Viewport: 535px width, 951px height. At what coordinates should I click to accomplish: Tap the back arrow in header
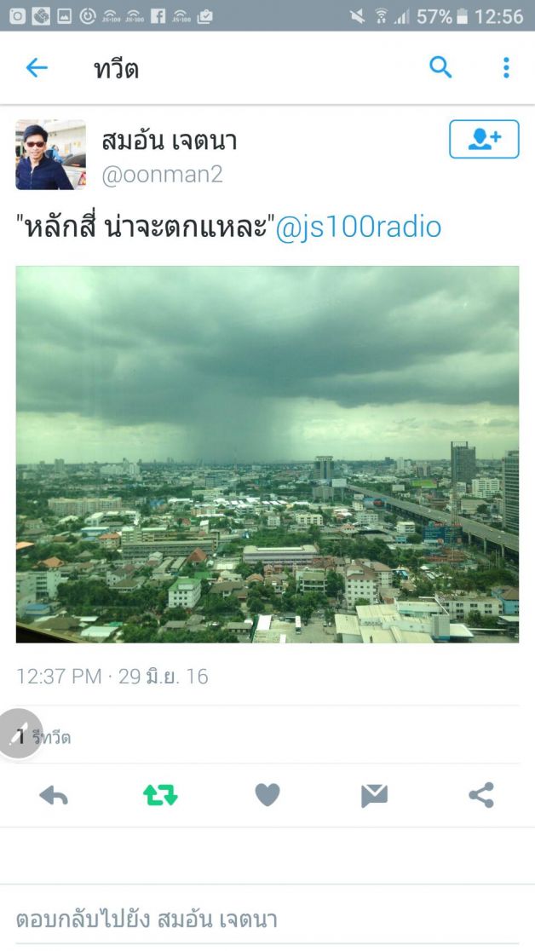[x=37, y=68]
